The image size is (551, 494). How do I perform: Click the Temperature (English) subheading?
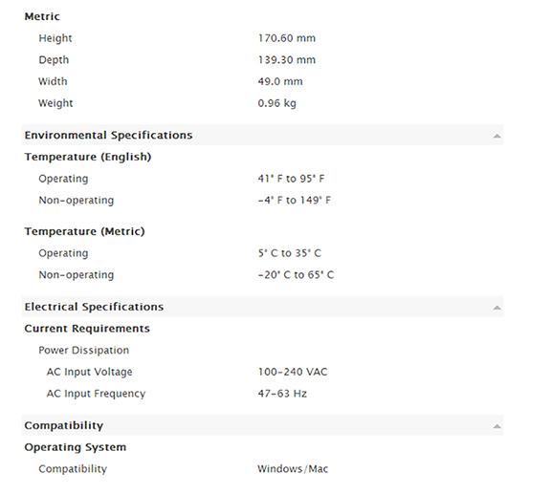click(x=88, y=157)
